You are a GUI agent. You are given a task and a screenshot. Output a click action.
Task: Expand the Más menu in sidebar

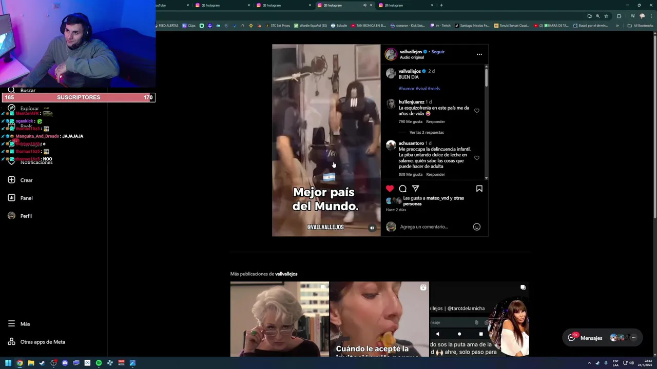pyautogui.click(x=19, y=323)
